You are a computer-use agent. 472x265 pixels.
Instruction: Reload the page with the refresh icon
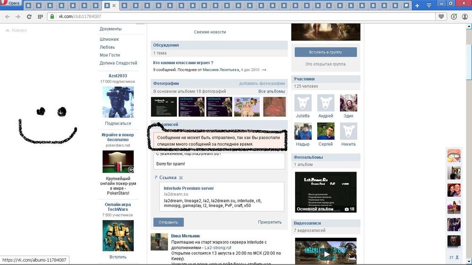coord(29,17)
